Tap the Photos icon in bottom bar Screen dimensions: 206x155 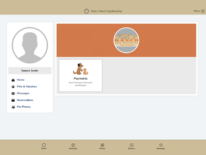pyautogui.click(x=102, y=145)
